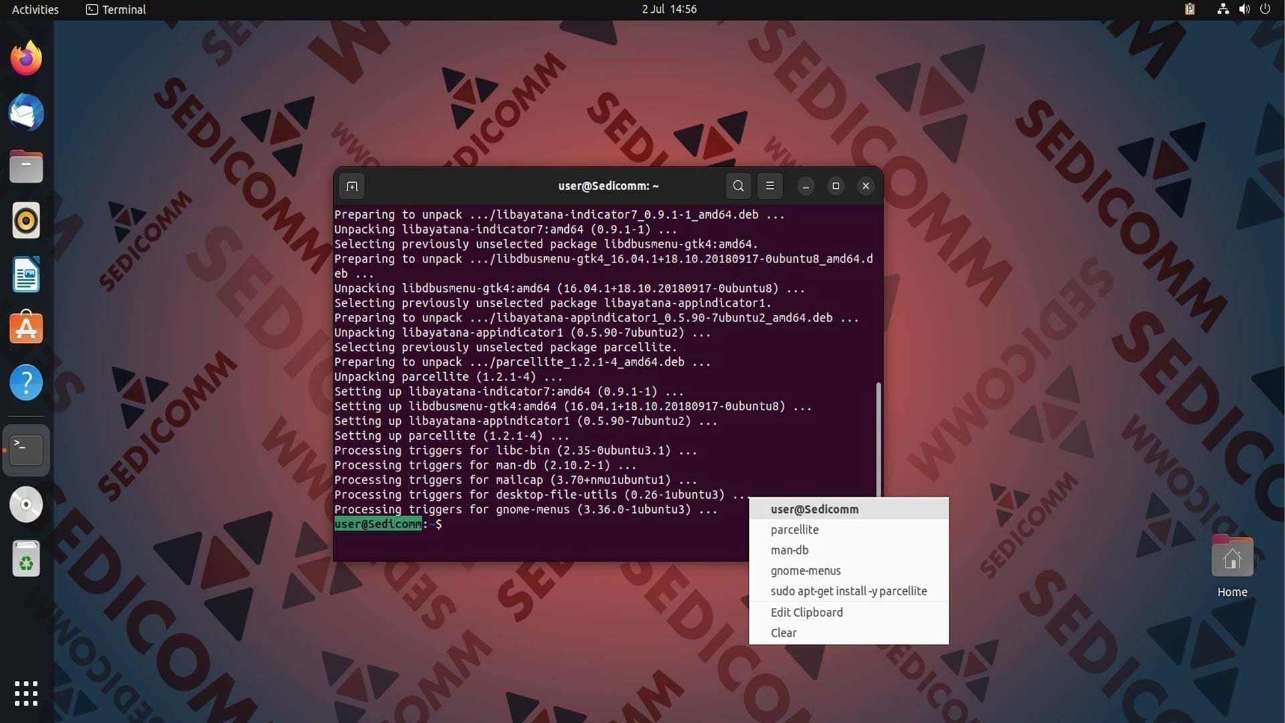Click the terminal title 'user@Sedicomm: ~'
Image resolution: width=1285 pixels, height=723 pixels.
[x=608, y=186]
